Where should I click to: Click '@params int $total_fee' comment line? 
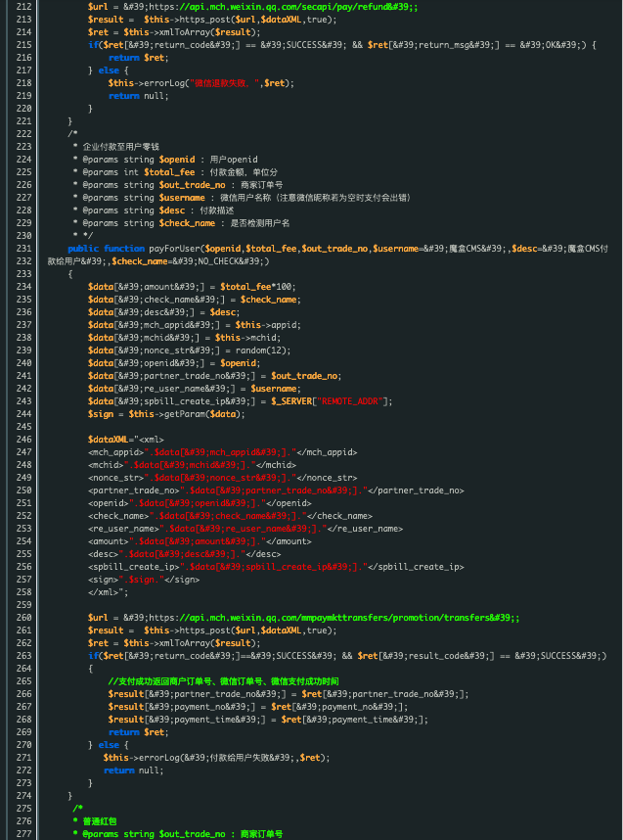pyautogui.click(x=179, y=172)
